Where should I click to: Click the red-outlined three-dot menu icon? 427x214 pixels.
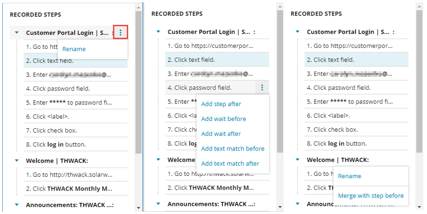(121, 32)
